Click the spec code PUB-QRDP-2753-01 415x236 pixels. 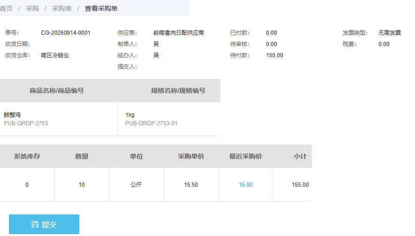point(151,123)
